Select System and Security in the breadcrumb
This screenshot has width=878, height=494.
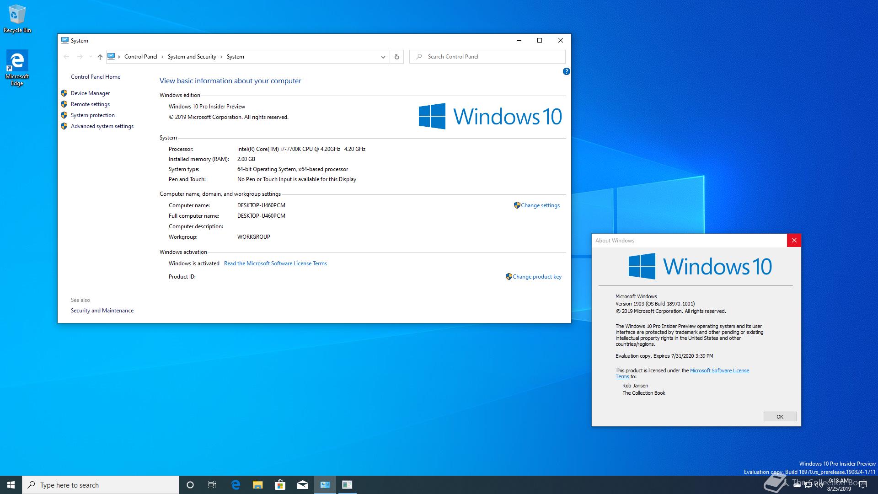pyautogui.click(x=192, y=57)
